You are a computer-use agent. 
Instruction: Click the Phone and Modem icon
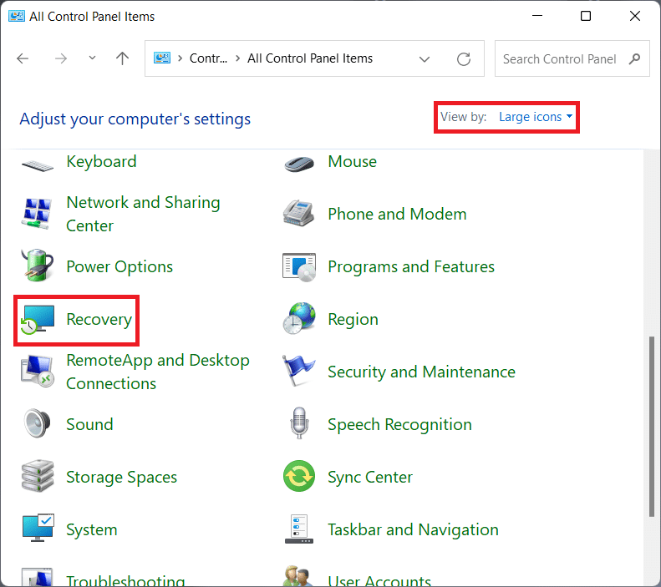click(299, 215)
